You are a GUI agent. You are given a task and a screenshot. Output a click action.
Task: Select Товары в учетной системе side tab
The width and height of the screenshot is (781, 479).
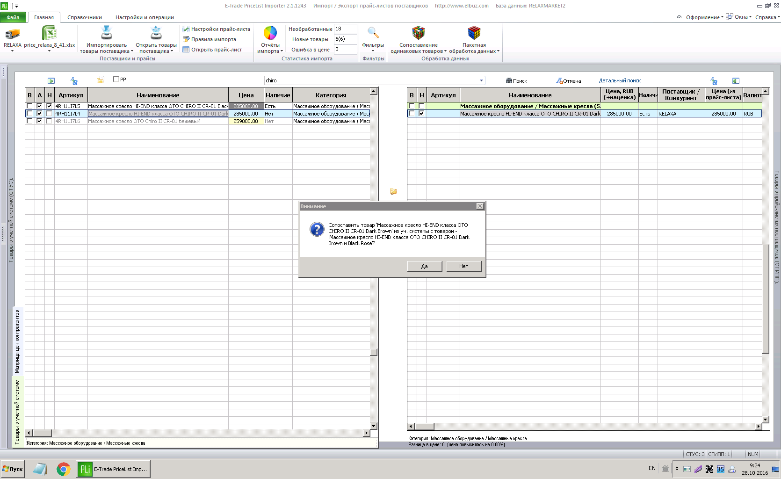pyautogui.click(x=17, y=412)
